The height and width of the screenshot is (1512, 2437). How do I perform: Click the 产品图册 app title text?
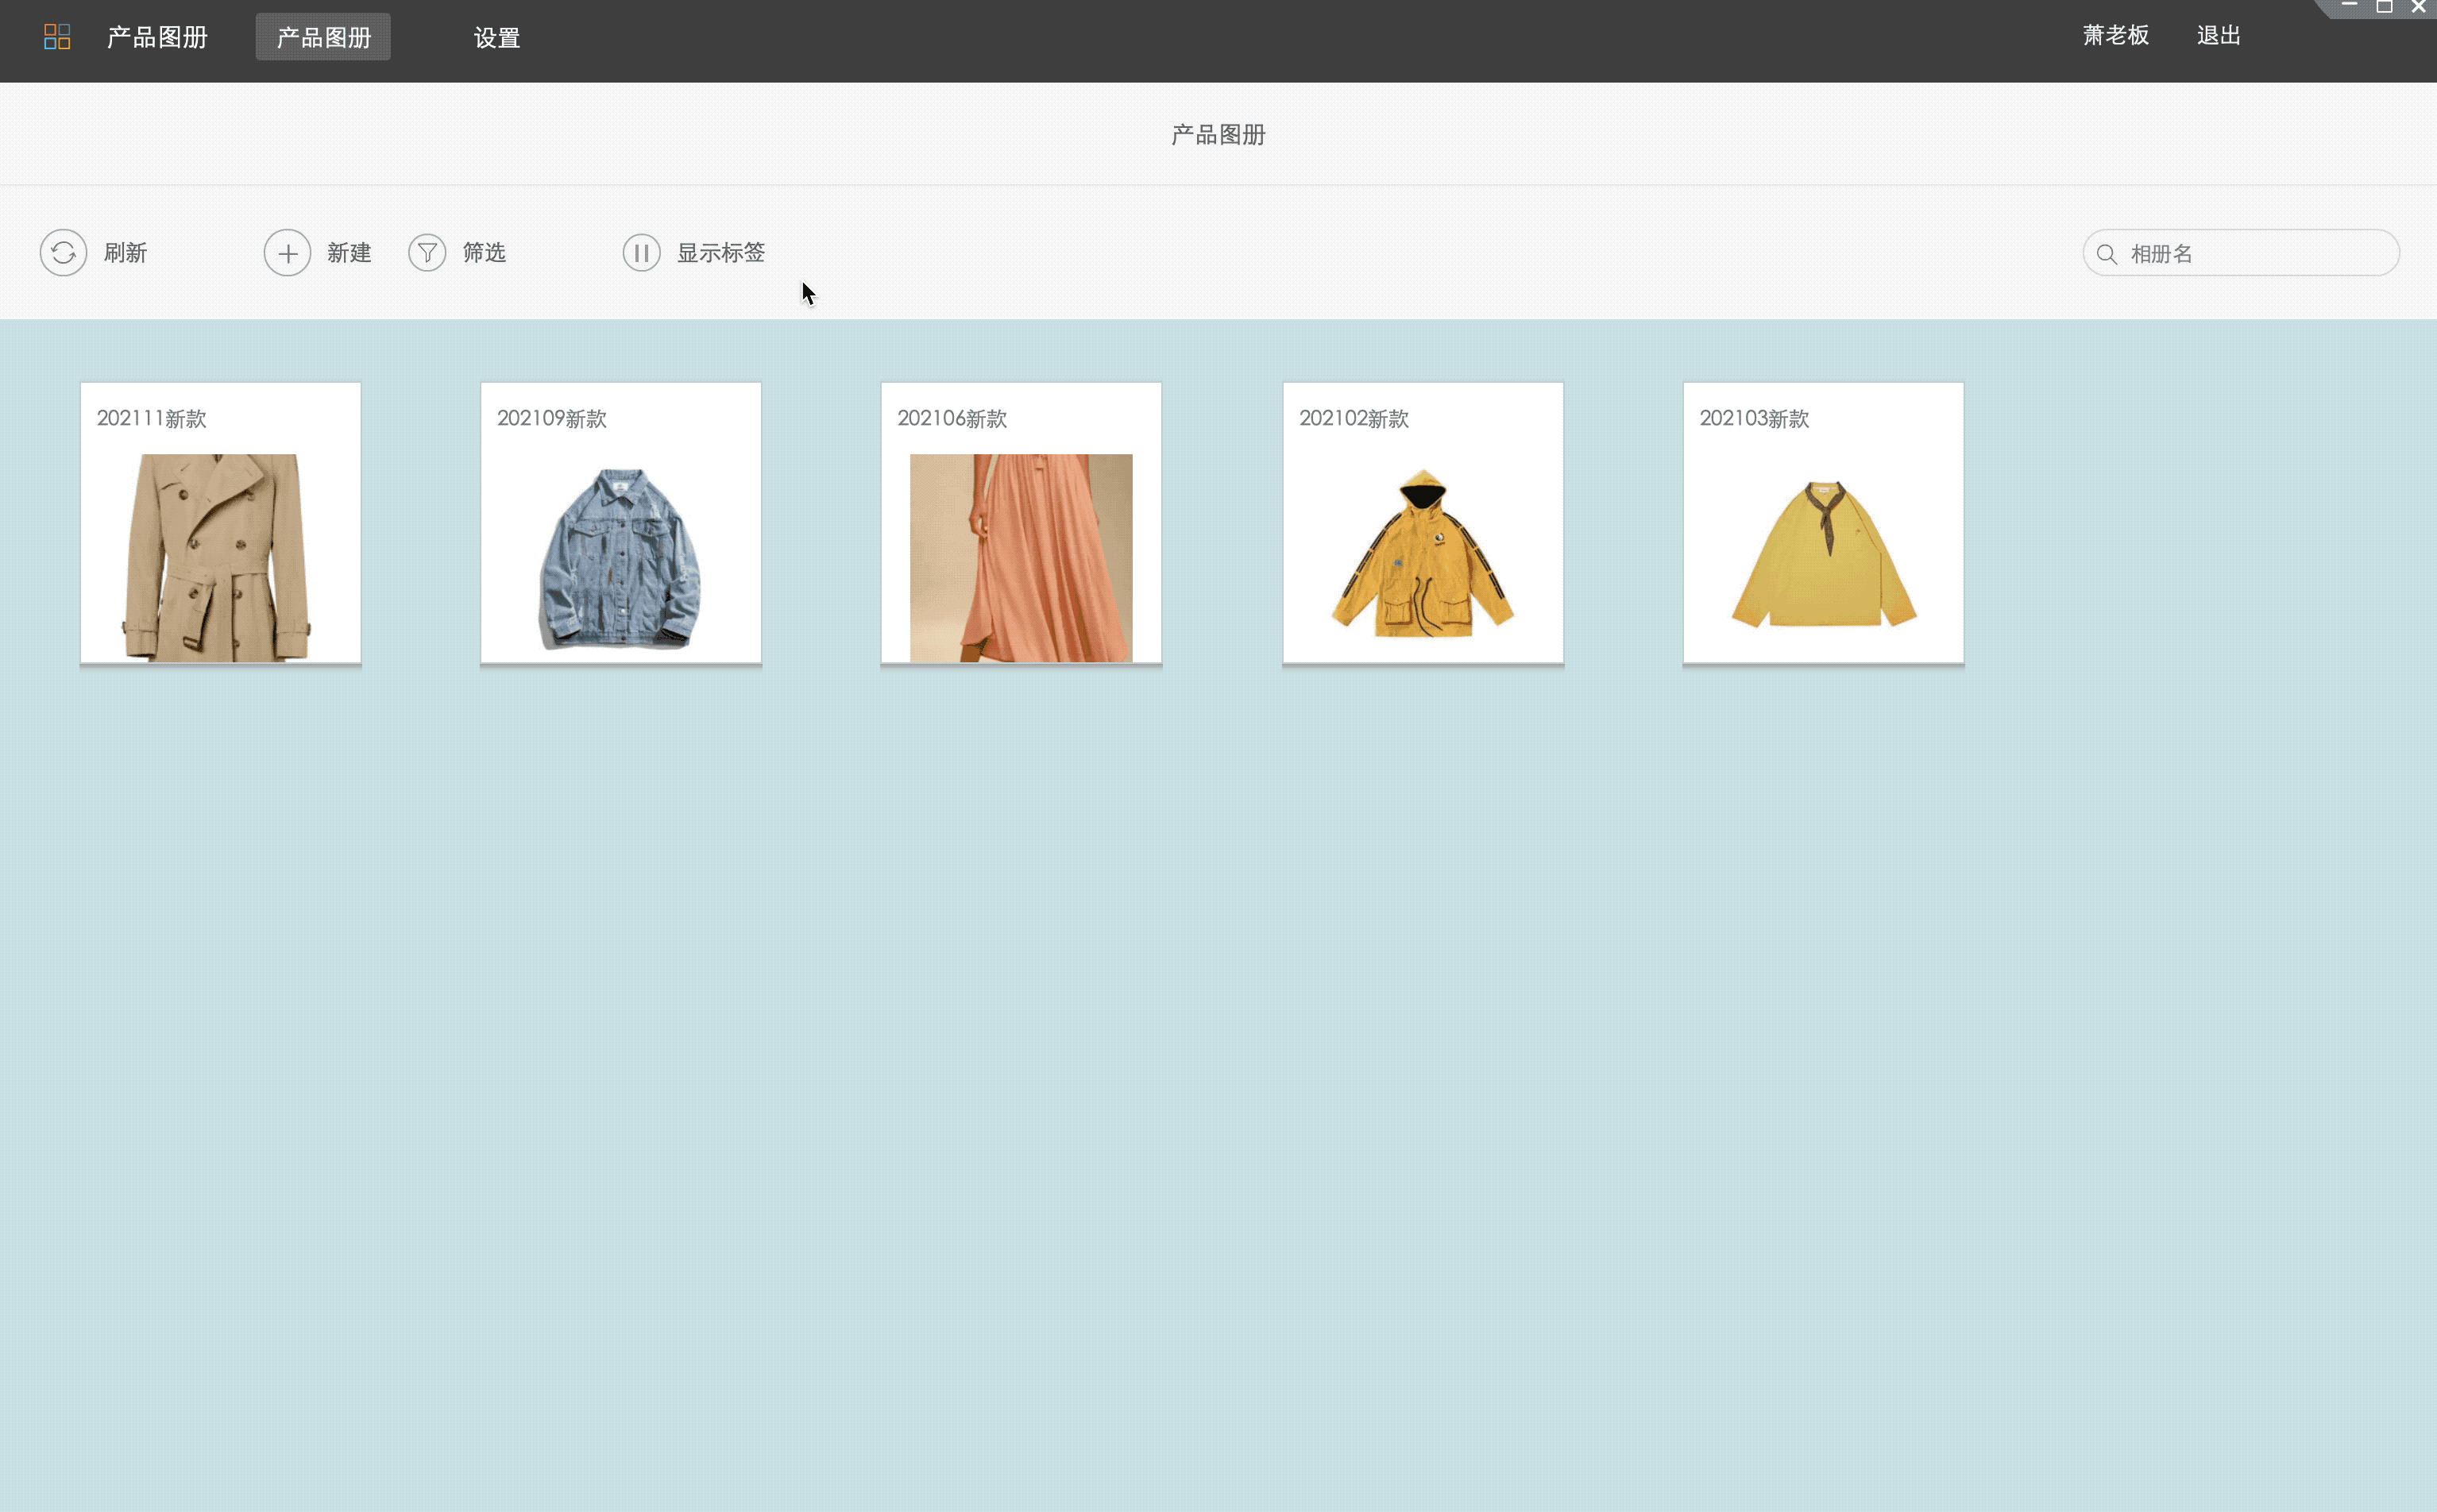[157, 37]
